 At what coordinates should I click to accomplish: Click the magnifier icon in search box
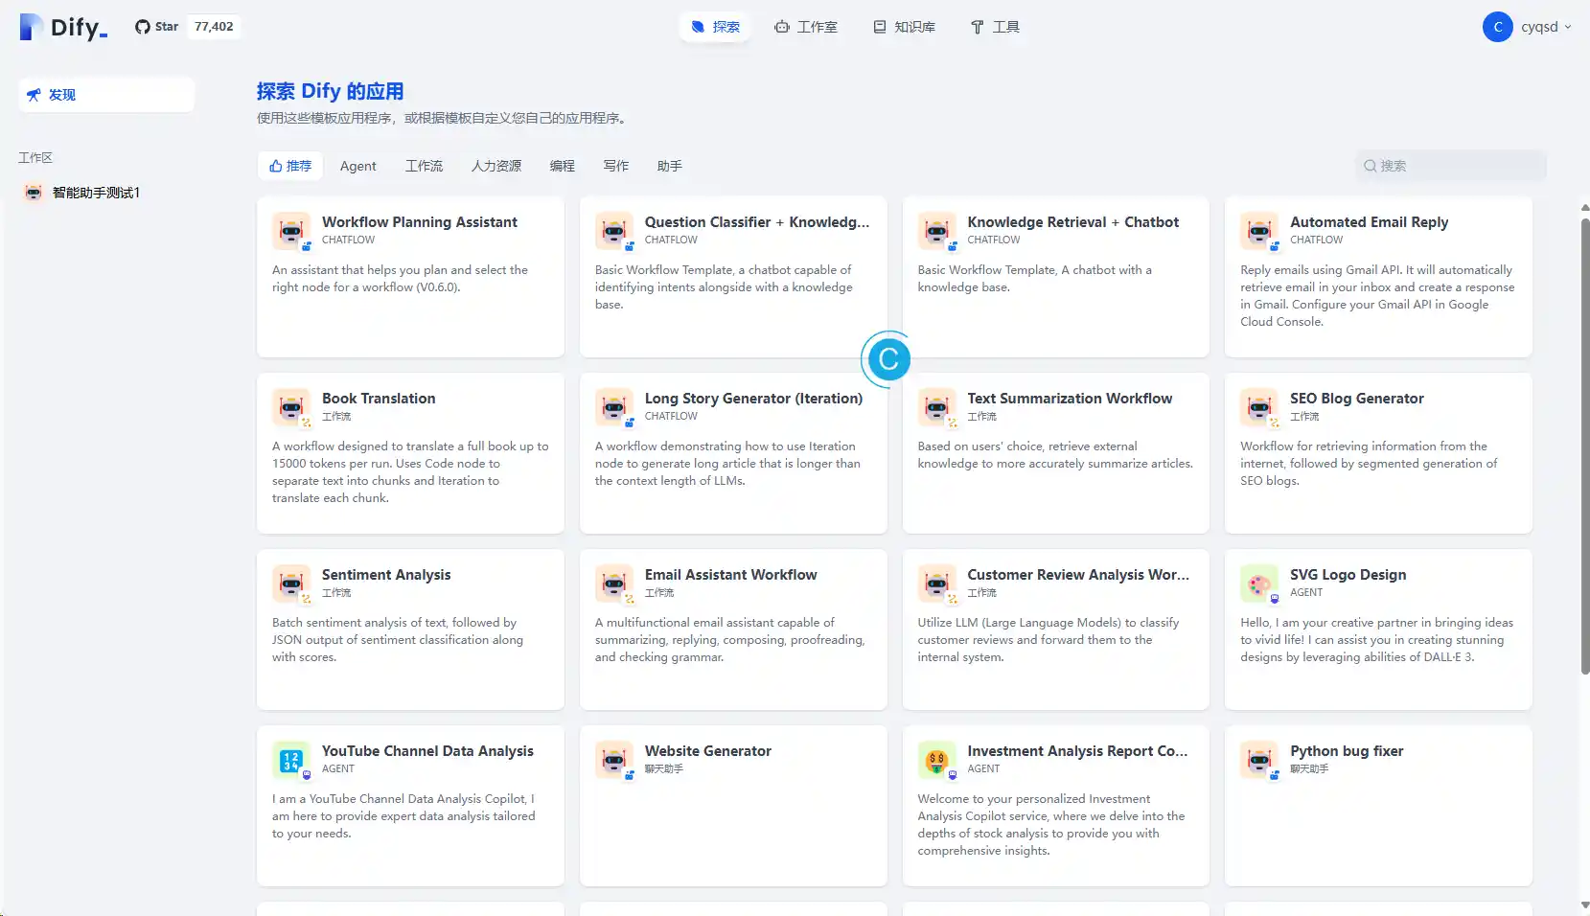(1371, 166)
